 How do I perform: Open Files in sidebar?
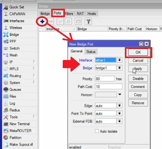click(x=20, y=97)
